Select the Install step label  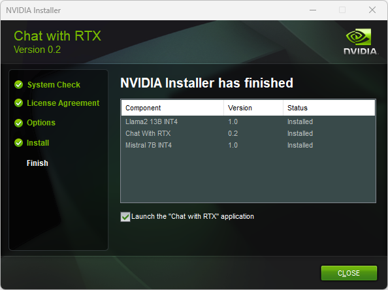click(x=38, y=143)
